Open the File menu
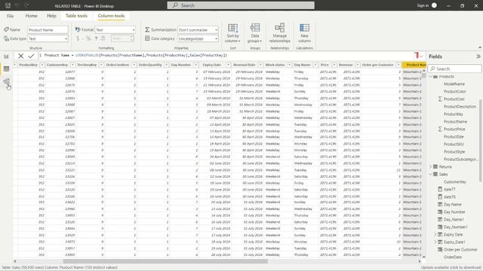 10,16
